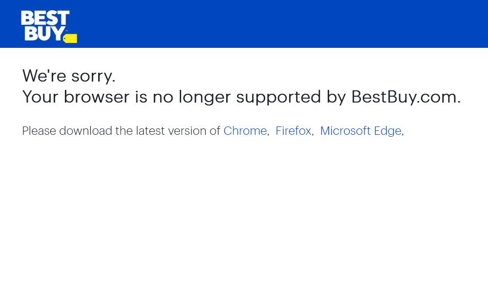Screen dimensions: 488x292
Task: Click the comma after the Chrome link
Action: [270, 132]
